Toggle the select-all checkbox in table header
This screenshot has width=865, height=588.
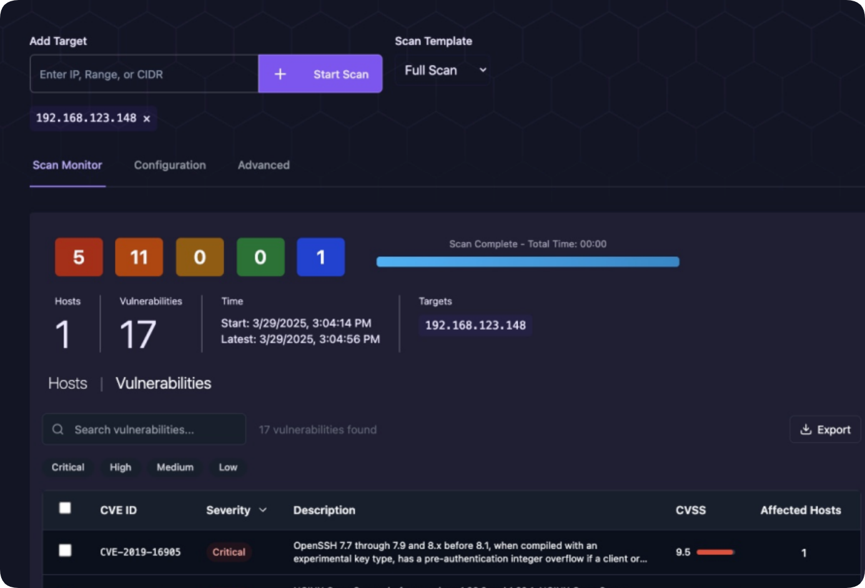point(65,508)
